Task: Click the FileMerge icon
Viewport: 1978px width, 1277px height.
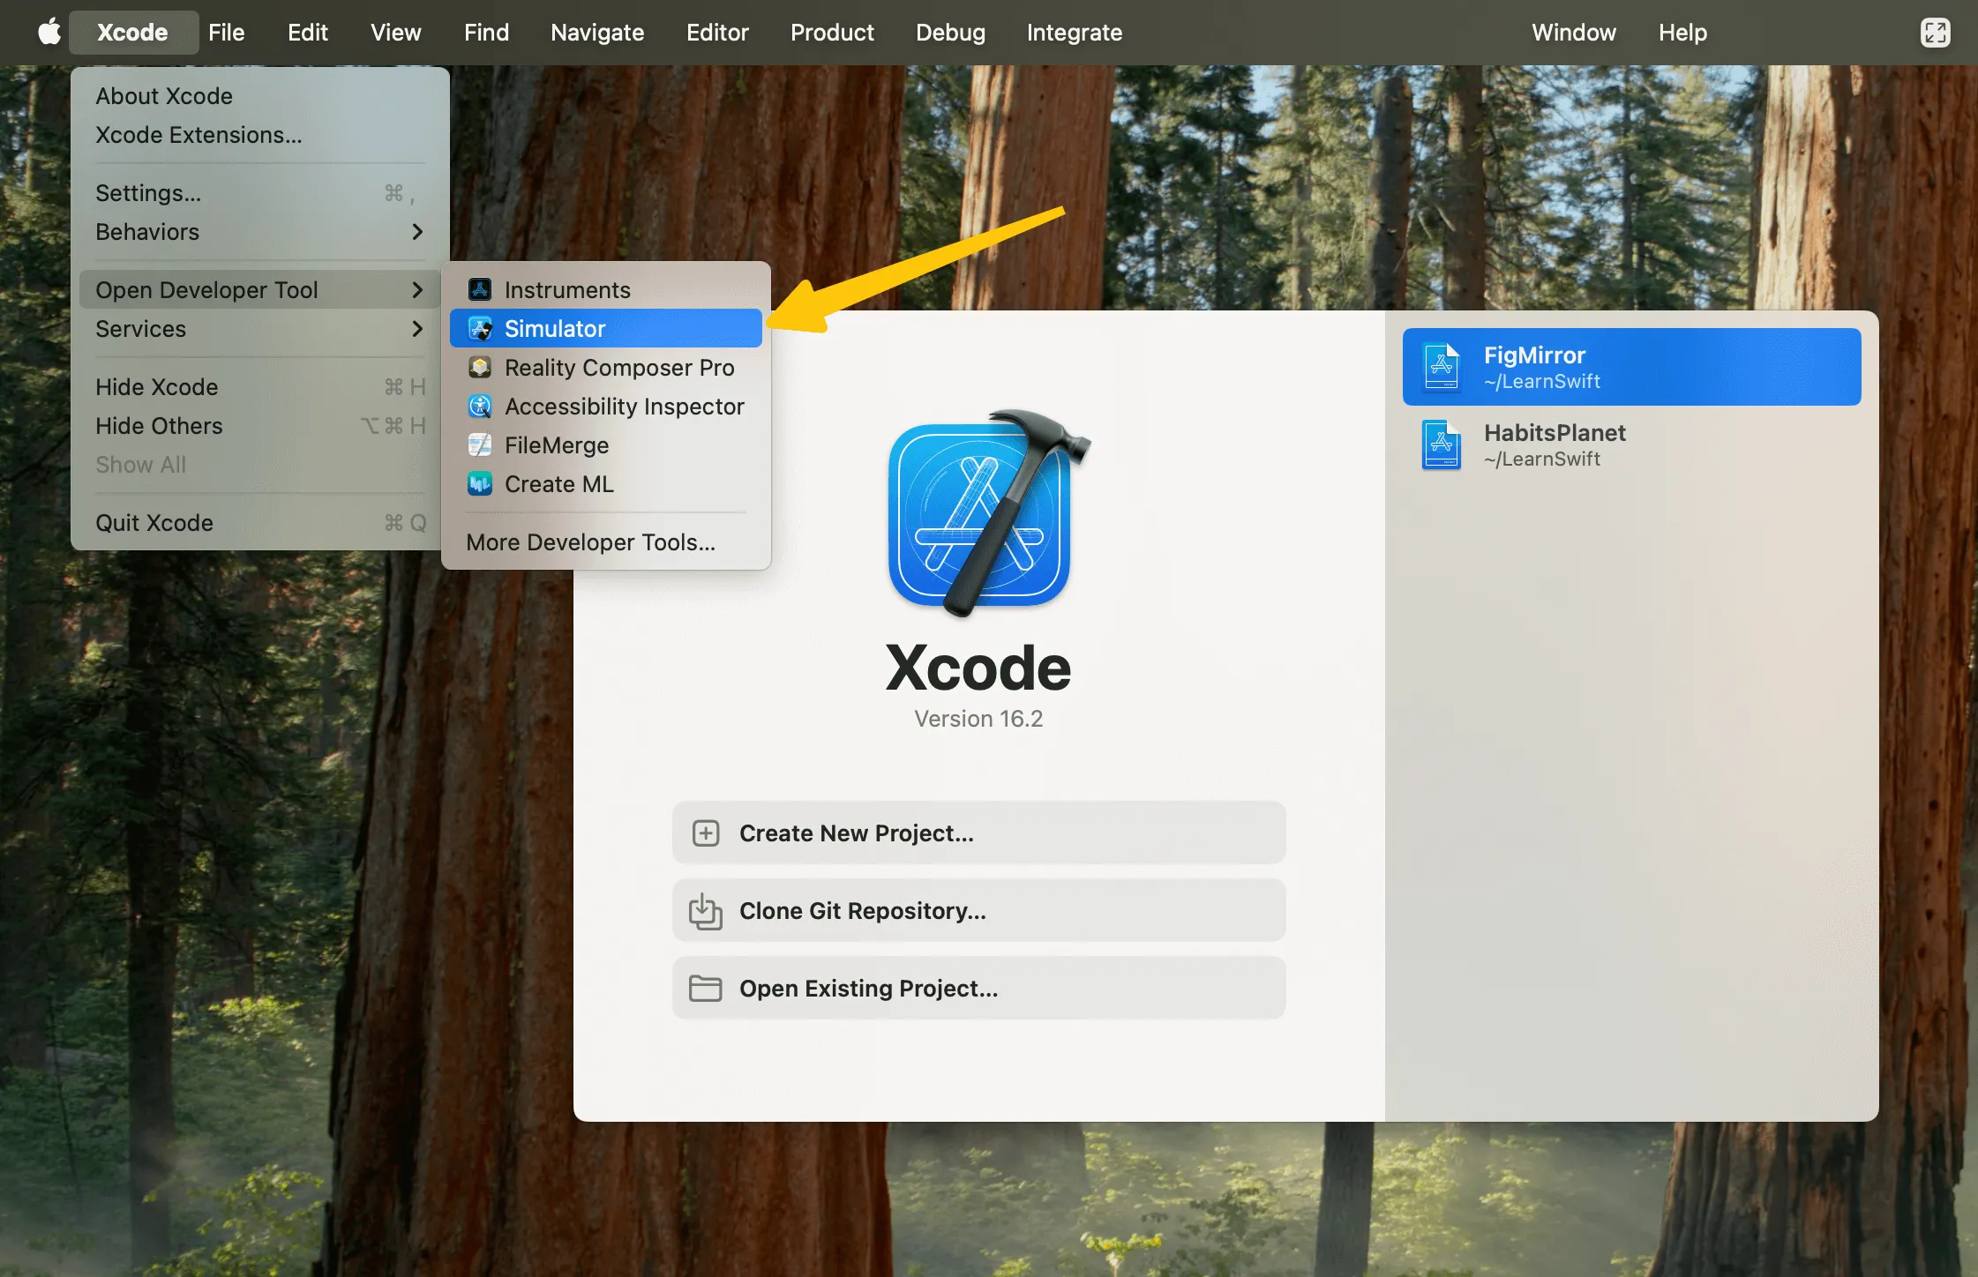Action: point(480,444)
